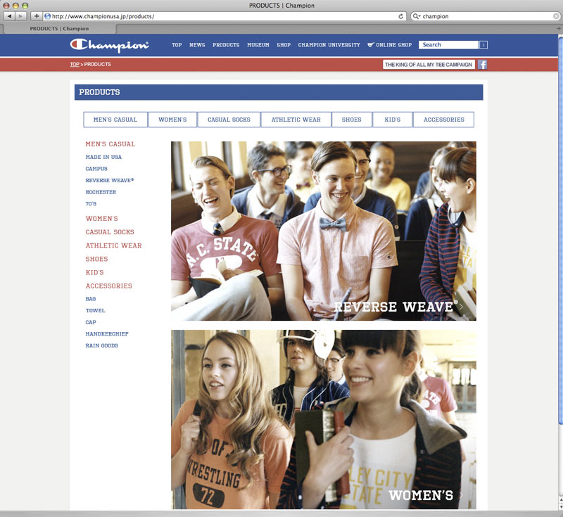
Task: Submit site search with arrow button
Action: [483, 45]
